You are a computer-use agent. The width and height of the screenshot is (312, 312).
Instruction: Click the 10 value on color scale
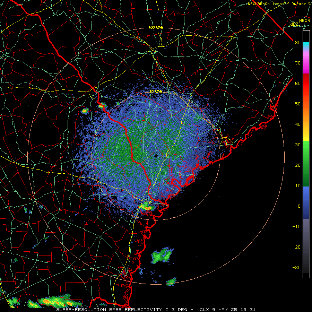[x=298, y=186]
